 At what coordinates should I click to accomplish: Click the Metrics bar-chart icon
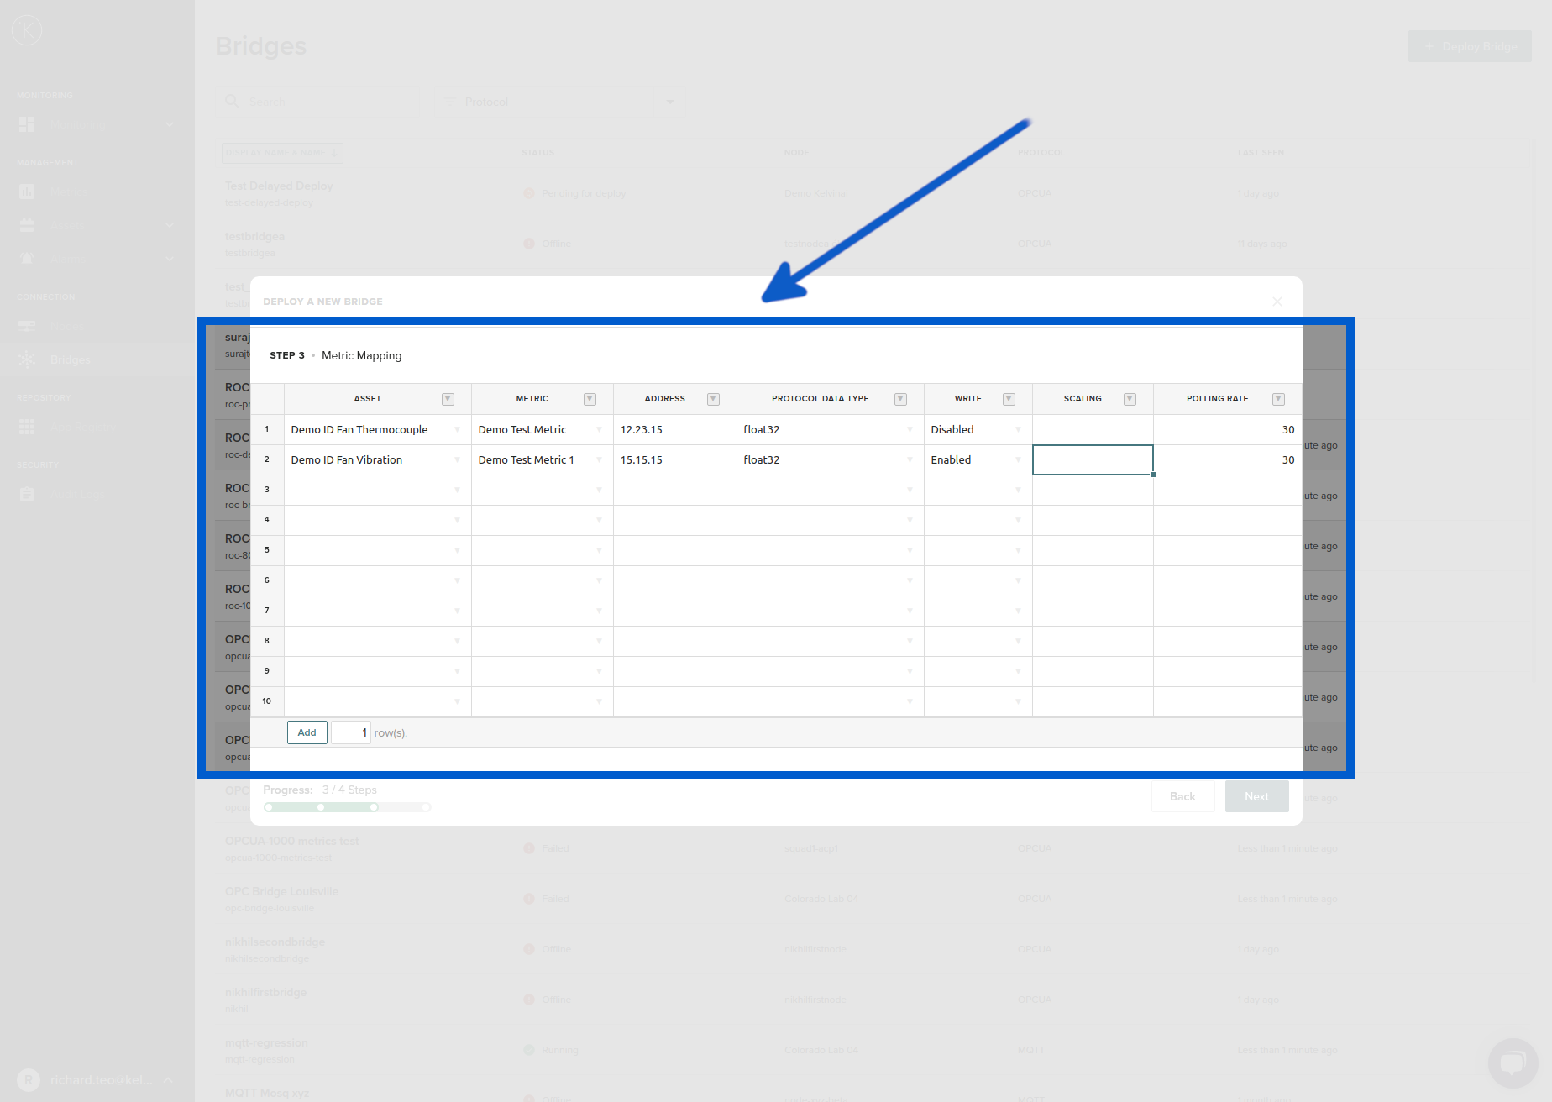pos(28,191)
